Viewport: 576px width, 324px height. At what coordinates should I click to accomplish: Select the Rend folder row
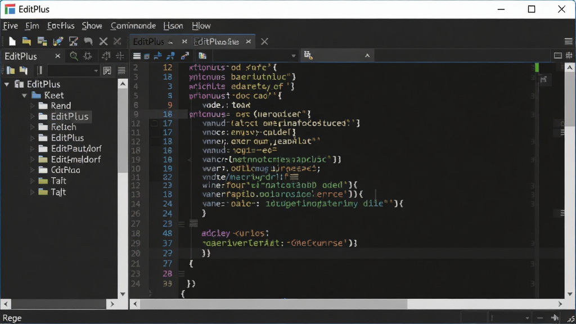click(x=61, y=106)
